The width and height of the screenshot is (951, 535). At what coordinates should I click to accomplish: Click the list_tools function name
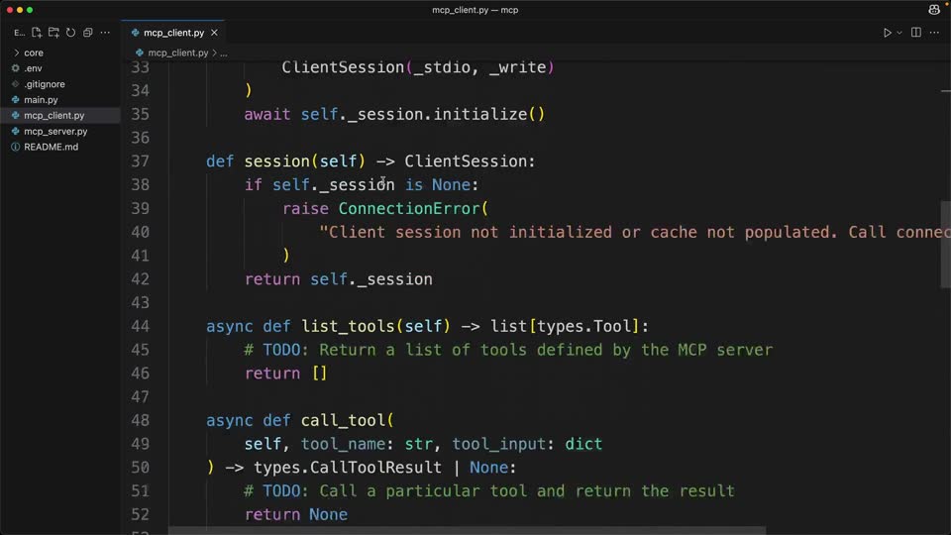click(x=348, y=326)
